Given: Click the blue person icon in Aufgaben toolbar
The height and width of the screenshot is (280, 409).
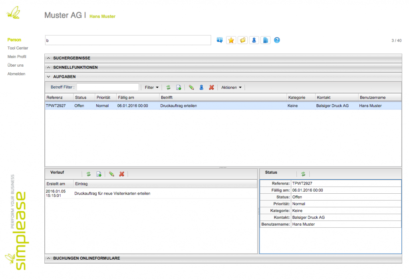Looking at the screenshot, I should (x=201, y=87).
